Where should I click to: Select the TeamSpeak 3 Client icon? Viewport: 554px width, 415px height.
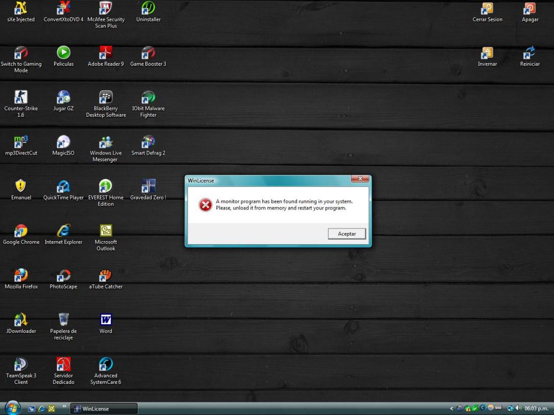(21, 371)
